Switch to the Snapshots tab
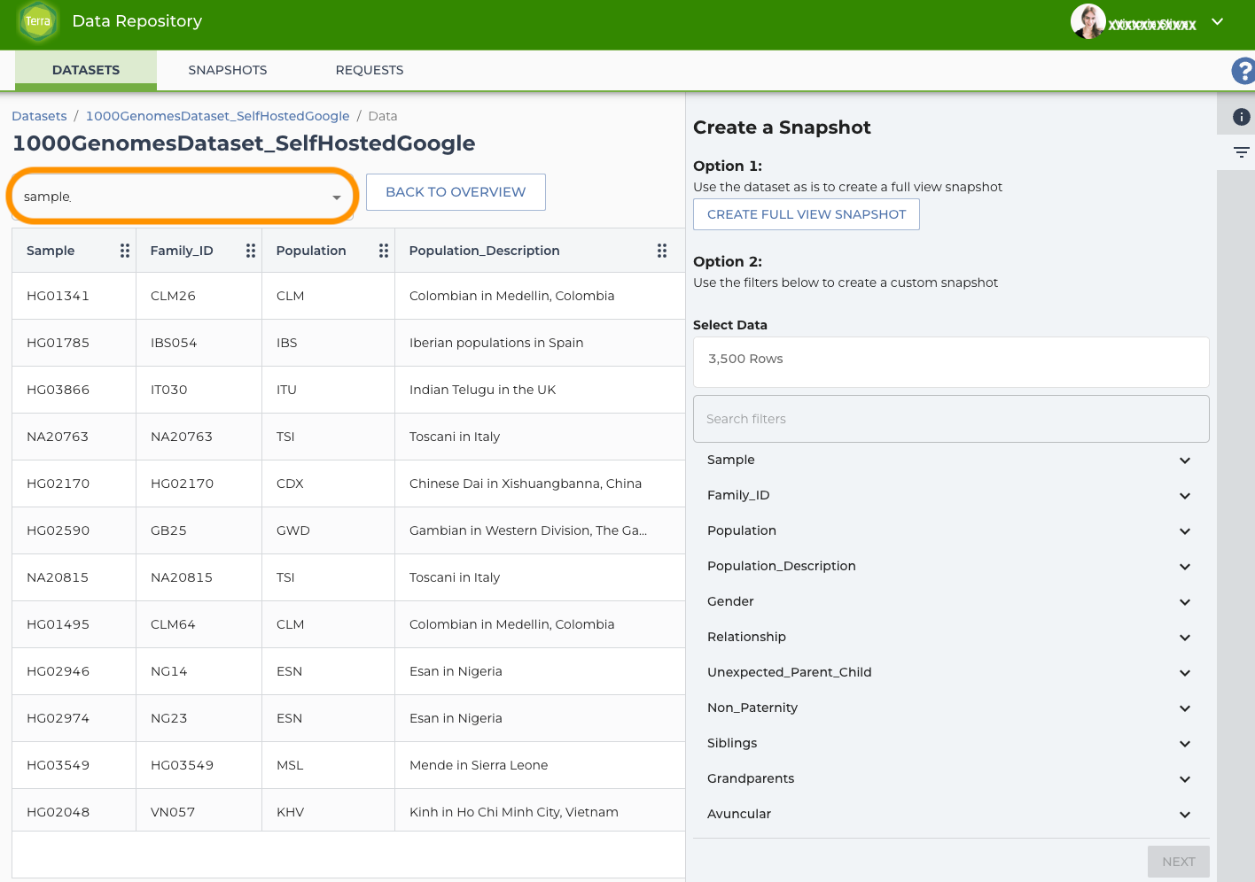Image resolution: width=1255 pixels, height=882 pixels. [x=228, y=70]
